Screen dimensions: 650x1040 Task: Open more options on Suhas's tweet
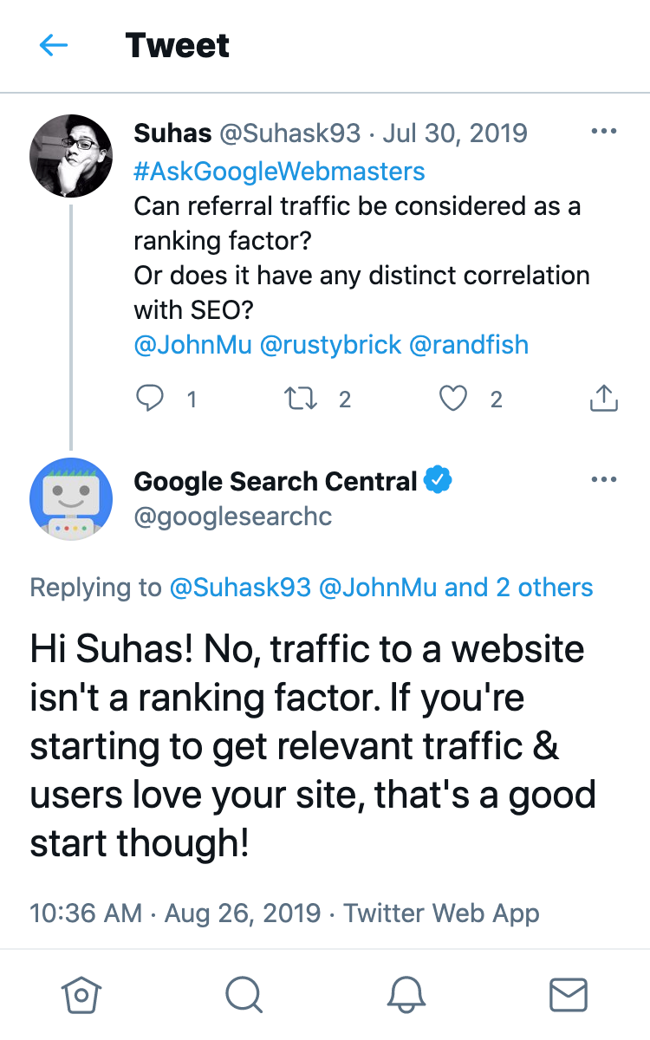pos(603,132)
